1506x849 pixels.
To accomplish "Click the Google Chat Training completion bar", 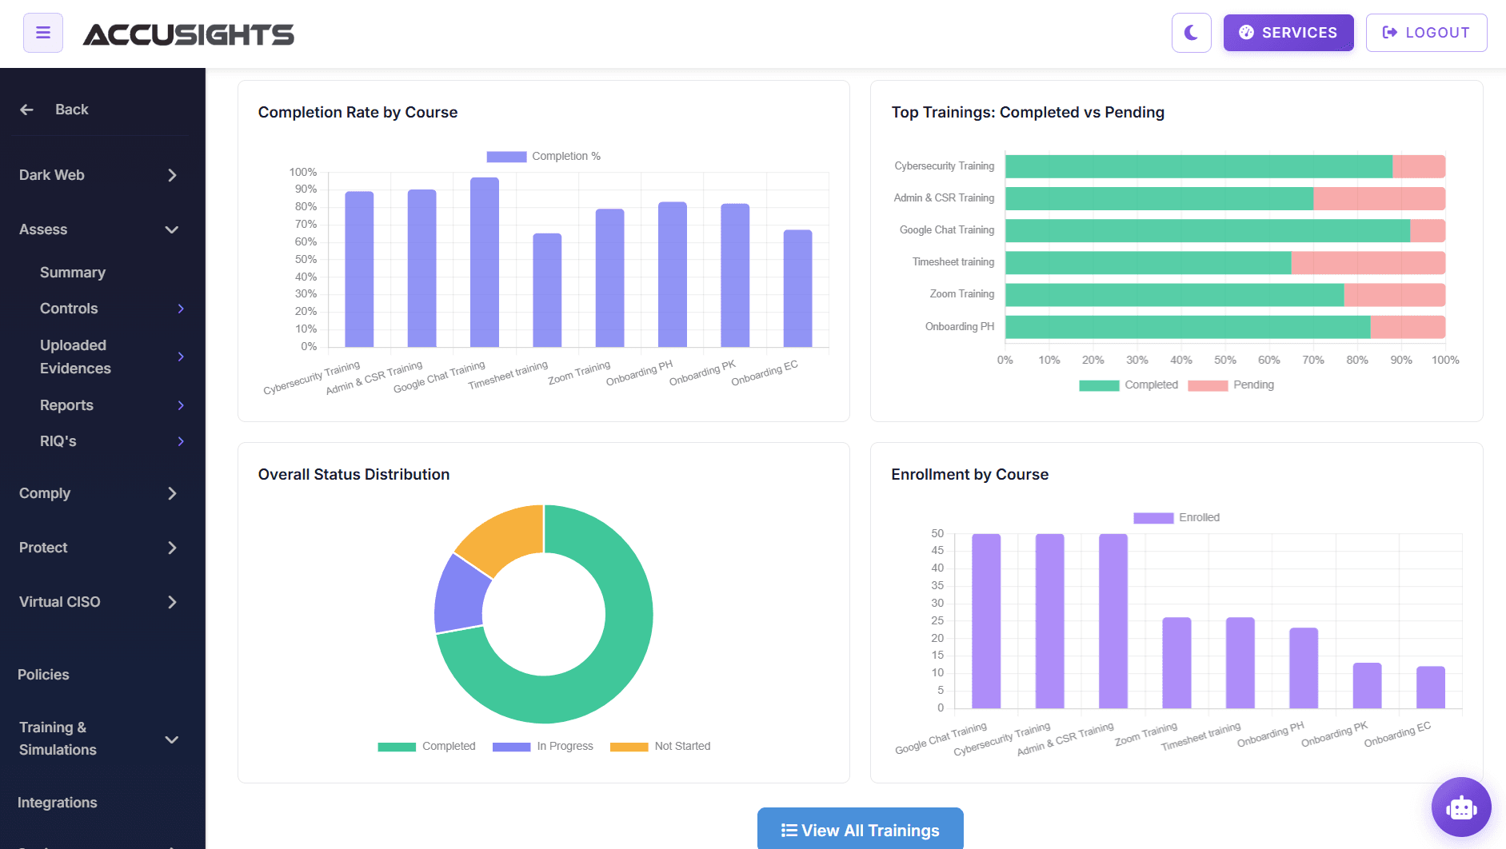I will (x=485, y=262).
